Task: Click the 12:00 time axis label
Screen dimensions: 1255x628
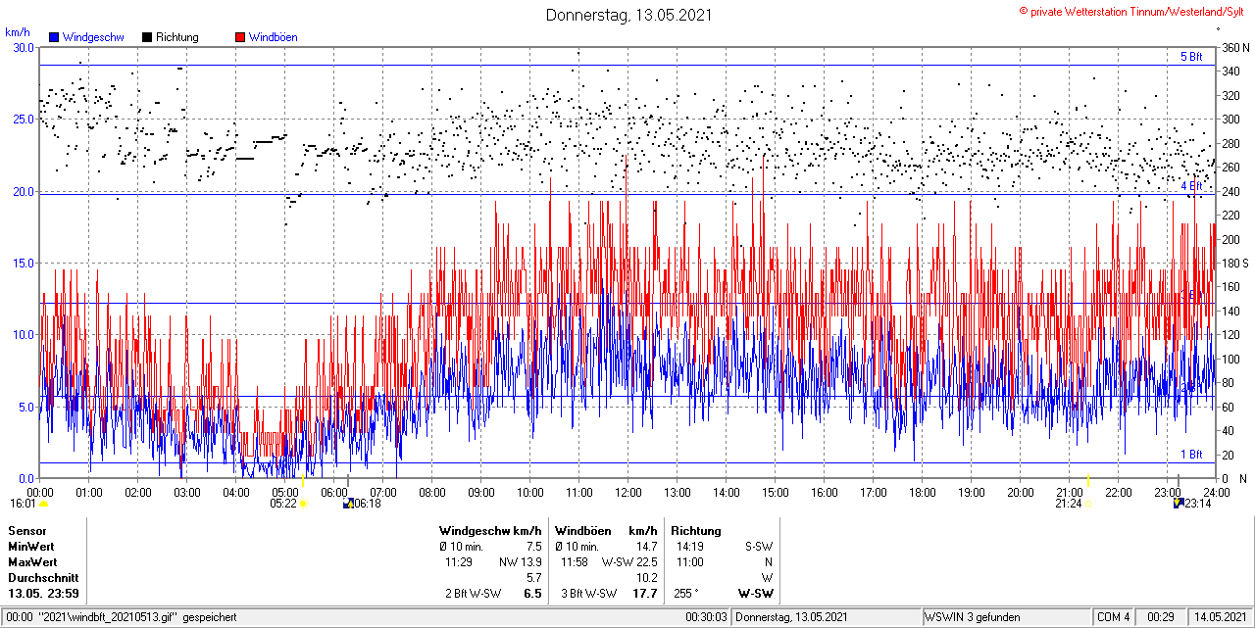Action: click(628, 492)
